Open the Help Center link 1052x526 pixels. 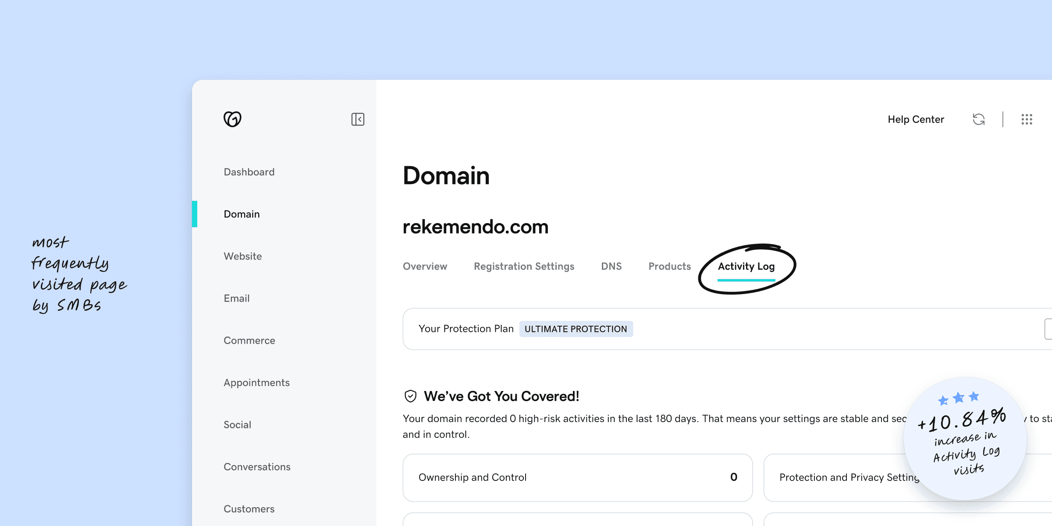[916, 119]
